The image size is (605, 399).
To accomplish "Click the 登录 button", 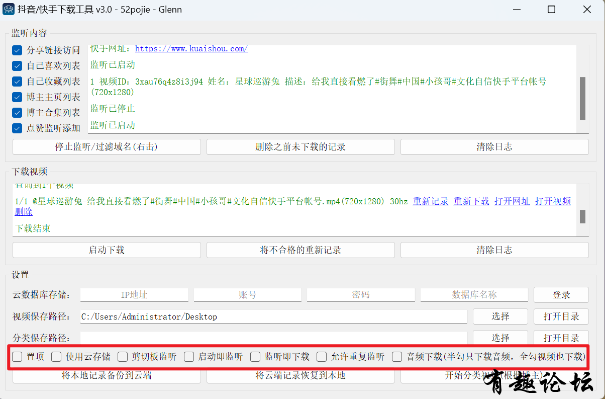I will coord(561,295).
